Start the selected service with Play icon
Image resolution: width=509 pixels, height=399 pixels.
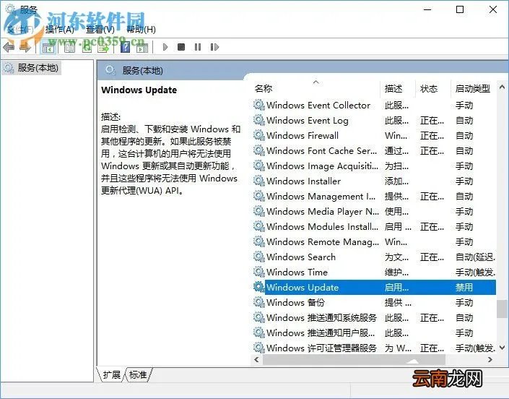(165, 48)
